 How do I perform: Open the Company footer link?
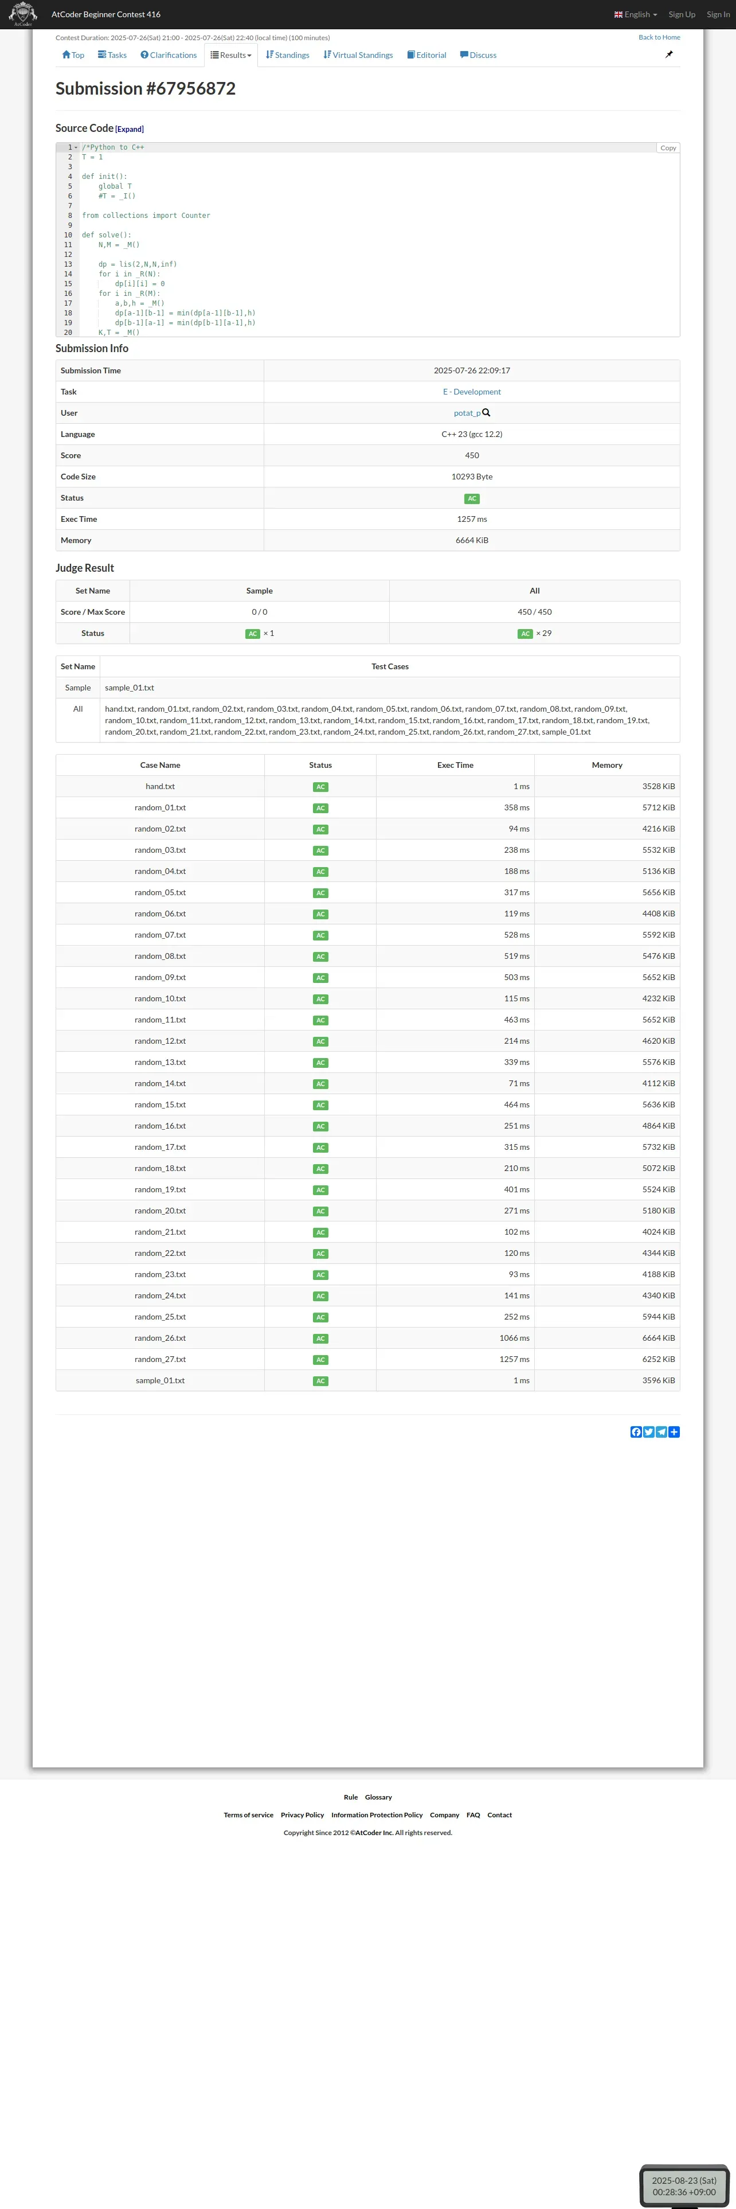tap(445, 1816)
